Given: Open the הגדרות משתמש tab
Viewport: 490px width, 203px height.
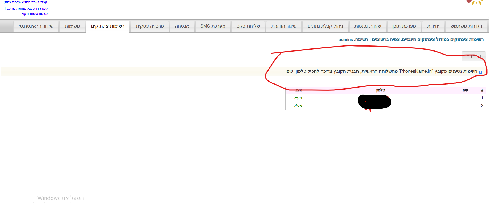Looking at the screenshot, I should (x=466, y=26).
